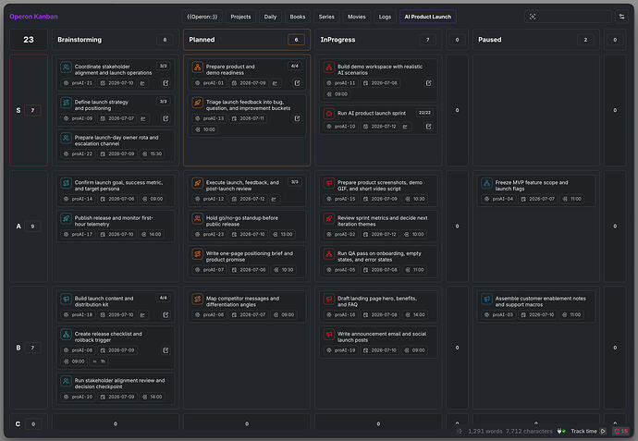Click Run QA pass on onboarding card title
Viewport: 638px width, 441px height.
pos(379,256)
